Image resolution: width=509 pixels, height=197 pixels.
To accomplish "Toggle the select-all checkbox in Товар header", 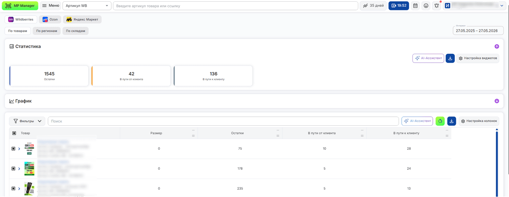I will [14, 133].
